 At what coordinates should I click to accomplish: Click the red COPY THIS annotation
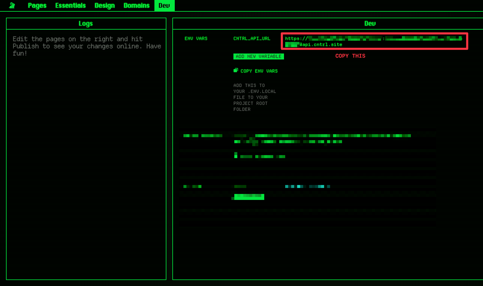click(x=350, y=56)
